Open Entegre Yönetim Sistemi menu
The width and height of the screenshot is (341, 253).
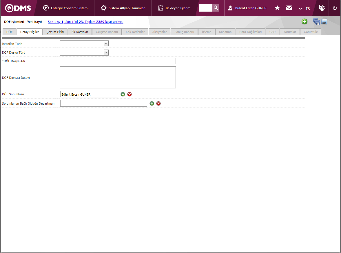pos(66,8)
